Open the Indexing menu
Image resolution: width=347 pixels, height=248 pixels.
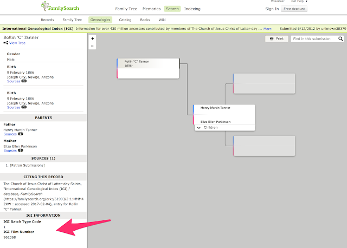[192, 9]
